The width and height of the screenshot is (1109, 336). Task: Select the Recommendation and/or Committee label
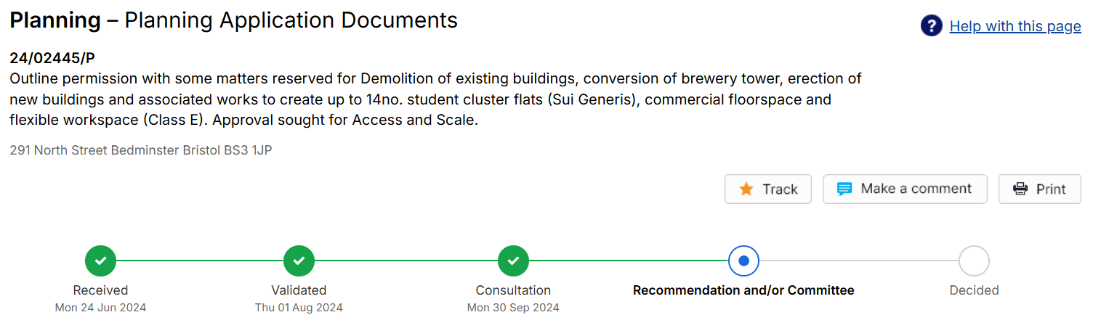[x=743, y=290]
